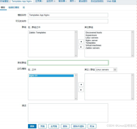Select Zabbix Templates in group list
The height and width of the screenshot is (129, 137).
37,32
